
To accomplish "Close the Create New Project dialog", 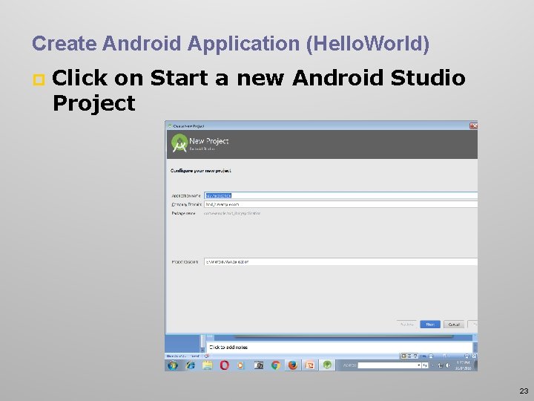I will (x=474, y=125).
